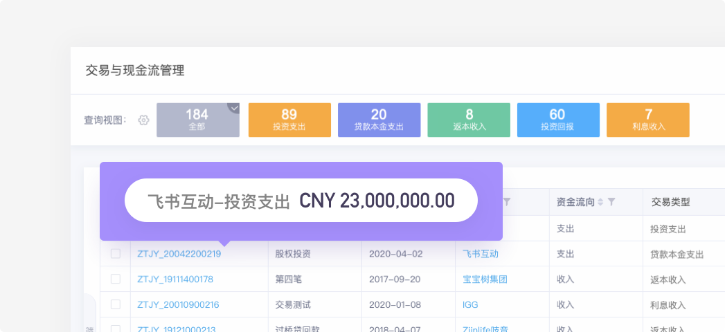This screenshot has height=332, width=725.
Task: Click the checkmark badge on 全部 card
Action: point(234,108)
